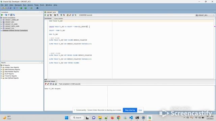
Task: Click the dark blue binoculars icon in main toolbar
Action: (37, 8)
